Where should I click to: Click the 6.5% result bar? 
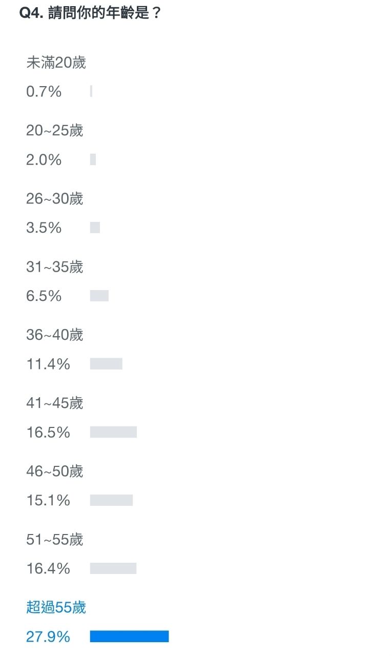coord(99,296)
